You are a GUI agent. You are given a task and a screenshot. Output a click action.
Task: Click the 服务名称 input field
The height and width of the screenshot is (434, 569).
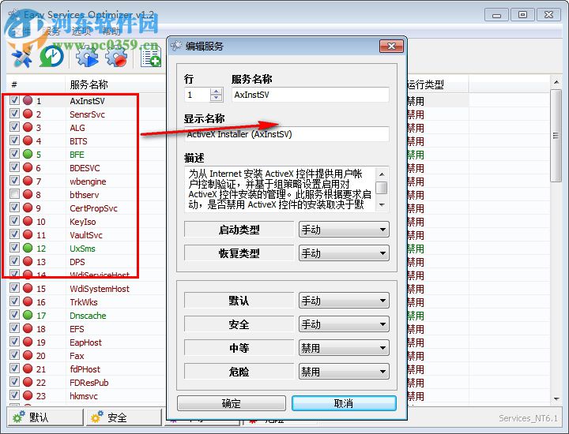point(311,95)
